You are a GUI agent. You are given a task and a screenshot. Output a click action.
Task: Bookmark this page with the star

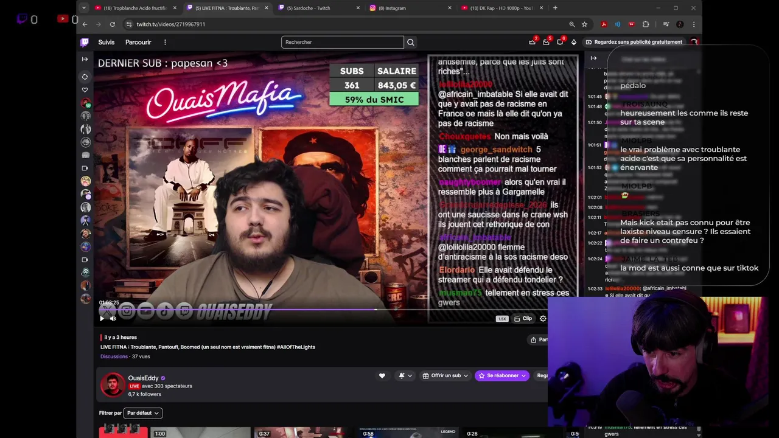tap(584, 24)
